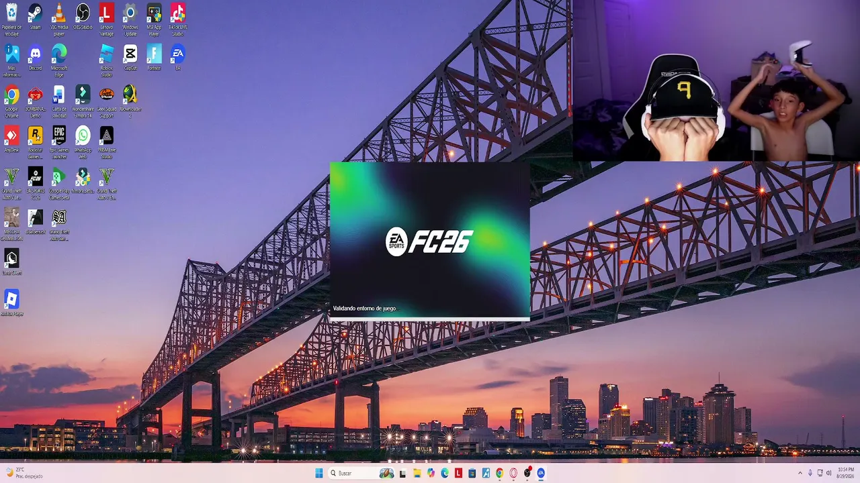
Task: Select Wondershare Filmora 14 shortcut
Action: pos(83,102)
